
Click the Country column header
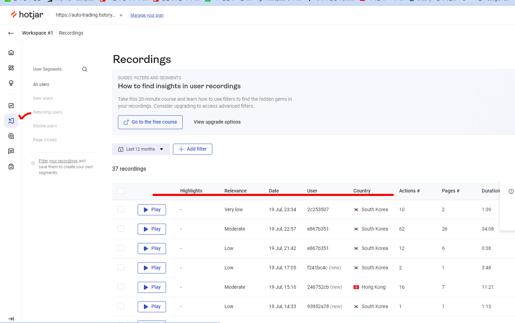pyautogui.click(x=362, y=191)
